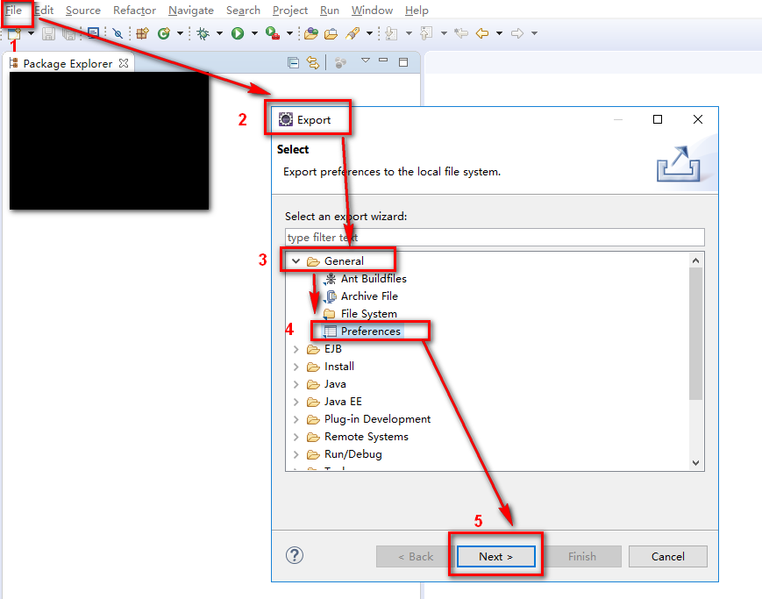Select Ant Buildfiles export wizard
The height and width of the screenshot is (599, 762).
tap(374, 279)
